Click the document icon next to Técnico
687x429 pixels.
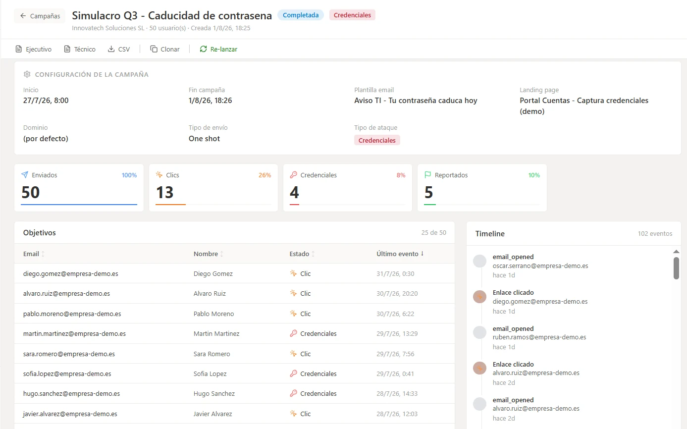pyautogui.click(x=67, y=49)
